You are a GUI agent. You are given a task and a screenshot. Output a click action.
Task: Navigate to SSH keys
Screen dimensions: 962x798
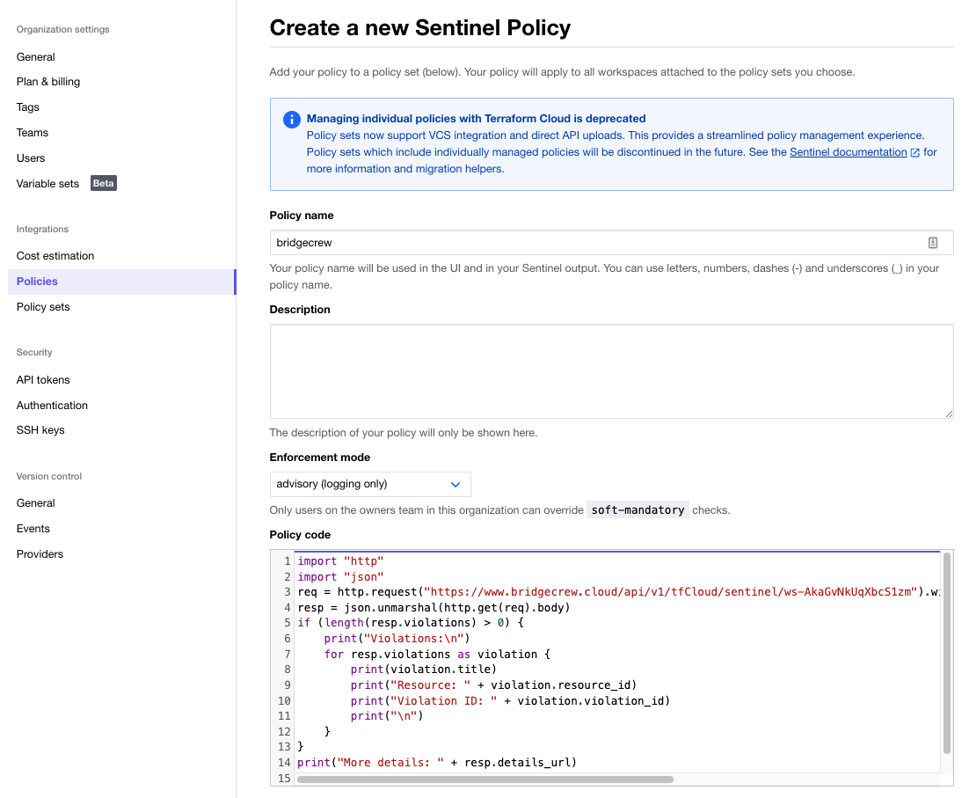point(40,429)
